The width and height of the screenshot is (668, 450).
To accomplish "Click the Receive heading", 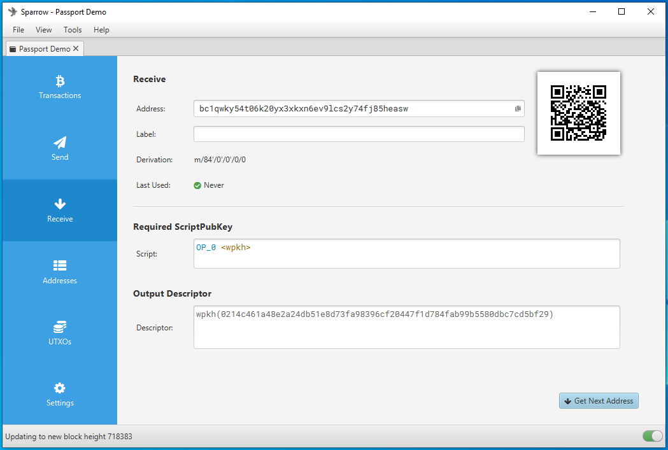I will point(150,79).
